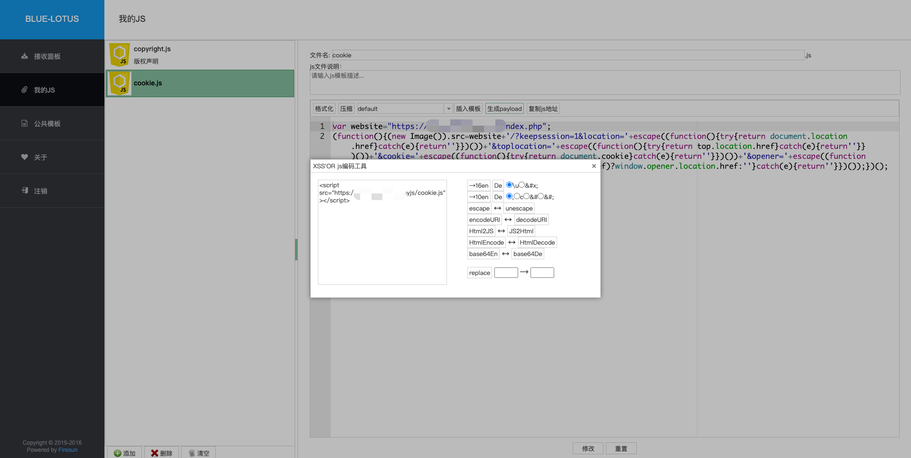Click the red X 删除 icon
The image size is (911, 458).
pyautogui.click(x=155, y=453)
